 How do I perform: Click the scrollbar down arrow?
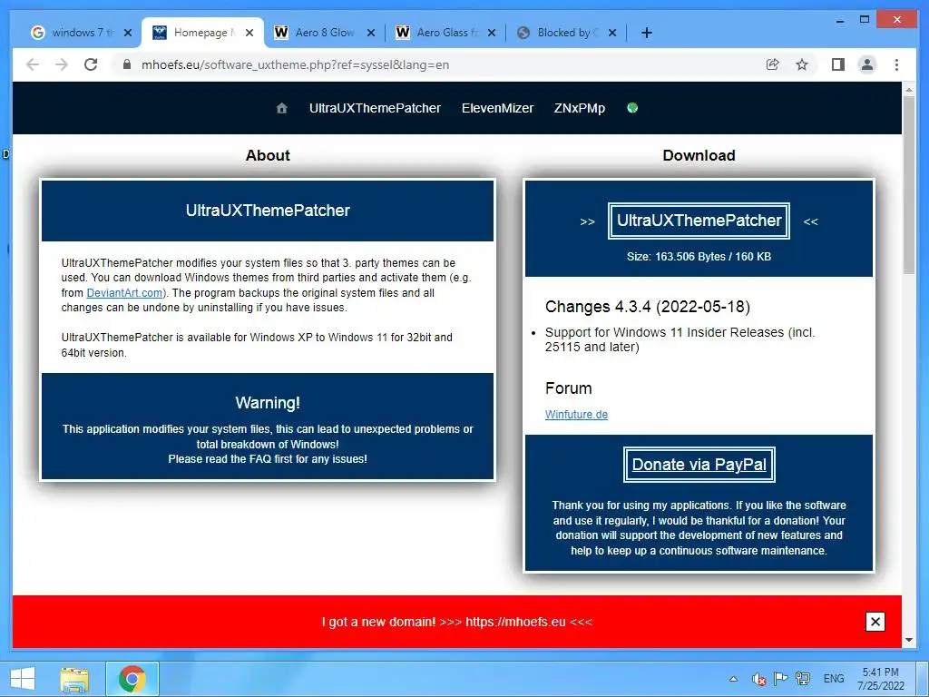909,640
